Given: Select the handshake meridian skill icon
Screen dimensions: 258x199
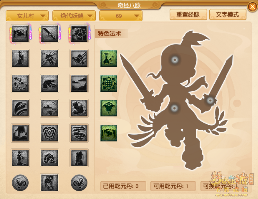Looking at the screenshot, I should point(20,33).
